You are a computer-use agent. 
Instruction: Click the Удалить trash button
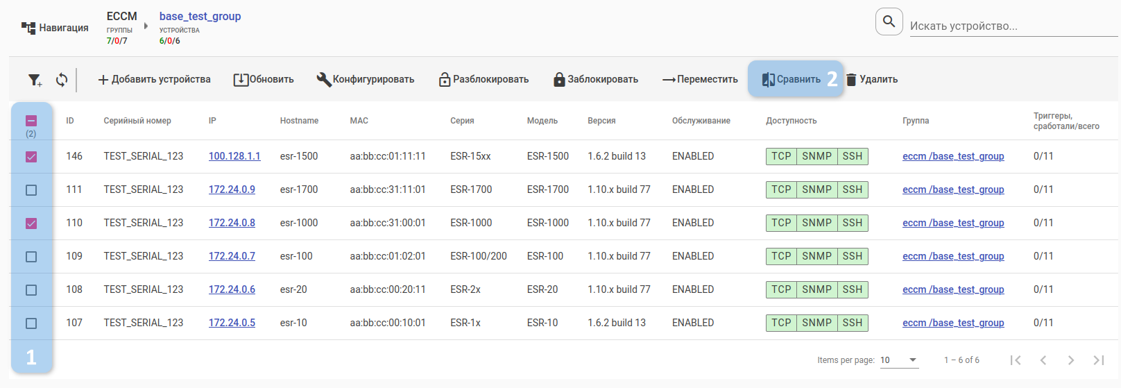[871, 80]
